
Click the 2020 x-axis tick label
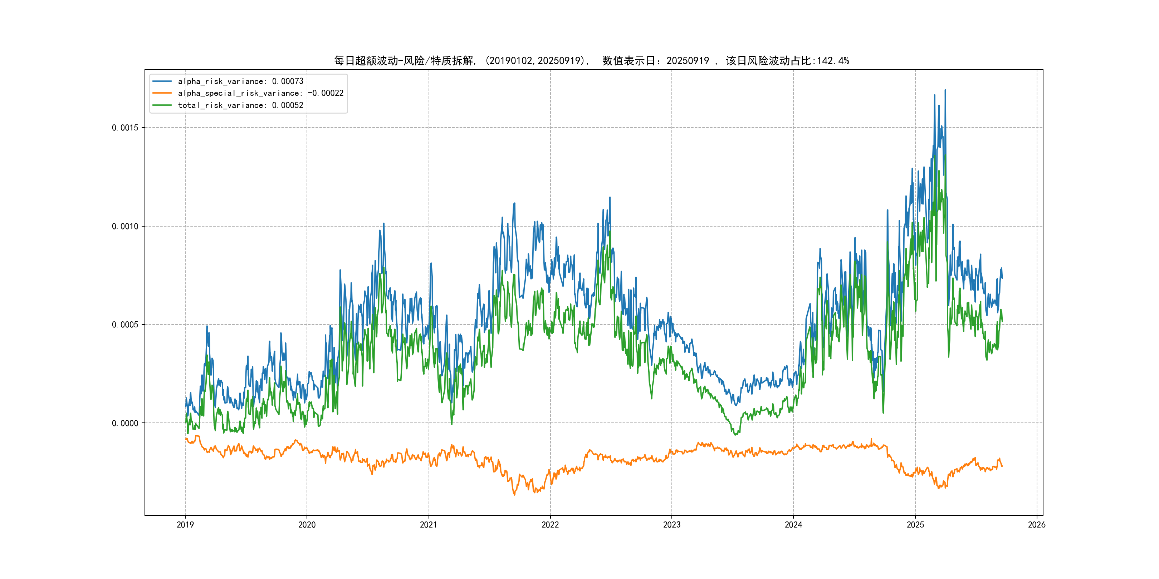pyautogui.click(x=307, y=525)
